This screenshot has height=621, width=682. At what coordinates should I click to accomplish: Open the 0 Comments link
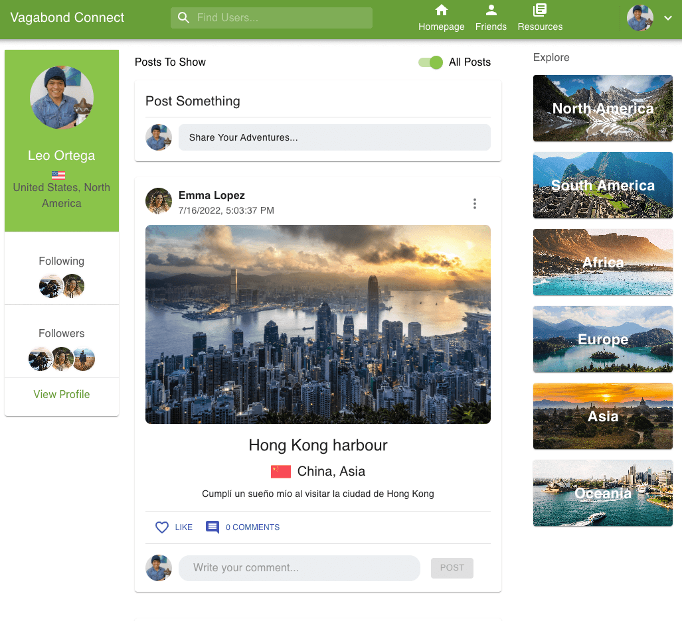[252, 527]
